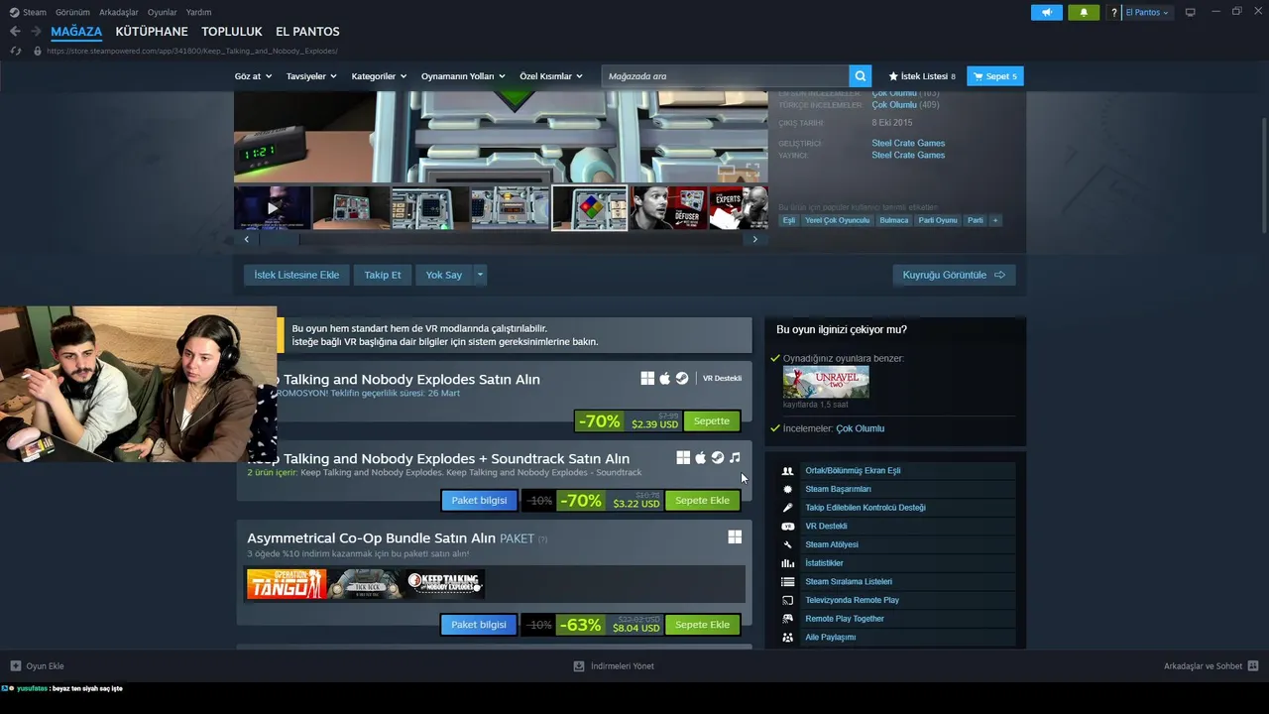The width and height of the screenshot is (1269, 714).
Task: Add Soundtrack bundle to cart
Action: [702, 501]
